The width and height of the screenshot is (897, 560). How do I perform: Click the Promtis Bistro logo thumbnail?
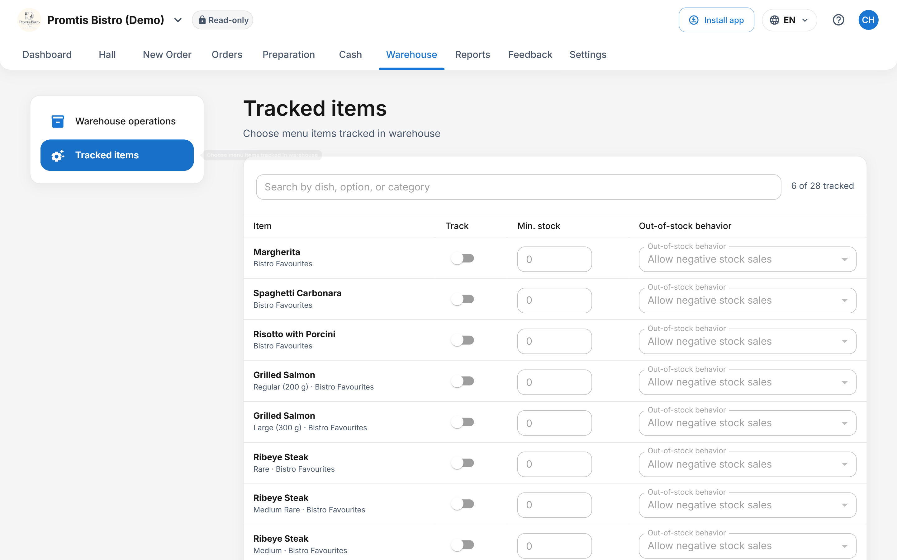(29, 20)
